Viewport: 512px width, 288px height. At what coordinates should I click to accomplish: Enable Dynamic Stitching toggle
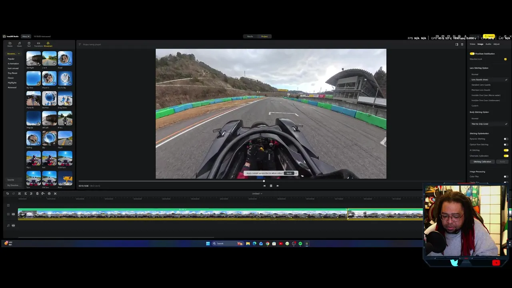pyautogui.click(x=506, y=139)
